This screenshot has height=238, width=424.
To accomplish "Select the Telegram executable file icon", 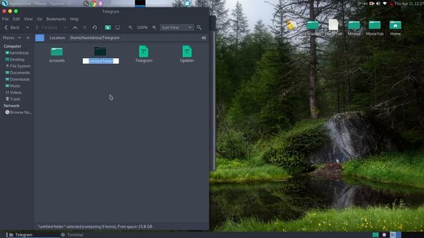I will [144, 52].
